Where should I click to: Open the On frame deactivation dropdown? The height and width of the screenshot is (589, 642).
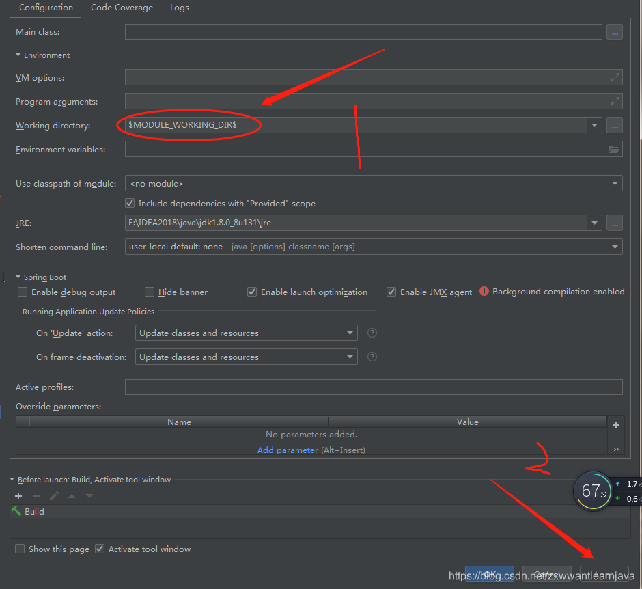coord(246,357)
